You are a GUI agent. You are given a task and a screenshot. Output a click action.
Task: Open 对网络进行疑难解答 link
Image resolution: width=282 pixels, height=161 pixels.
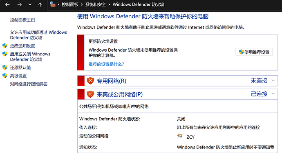click(29, 84)
